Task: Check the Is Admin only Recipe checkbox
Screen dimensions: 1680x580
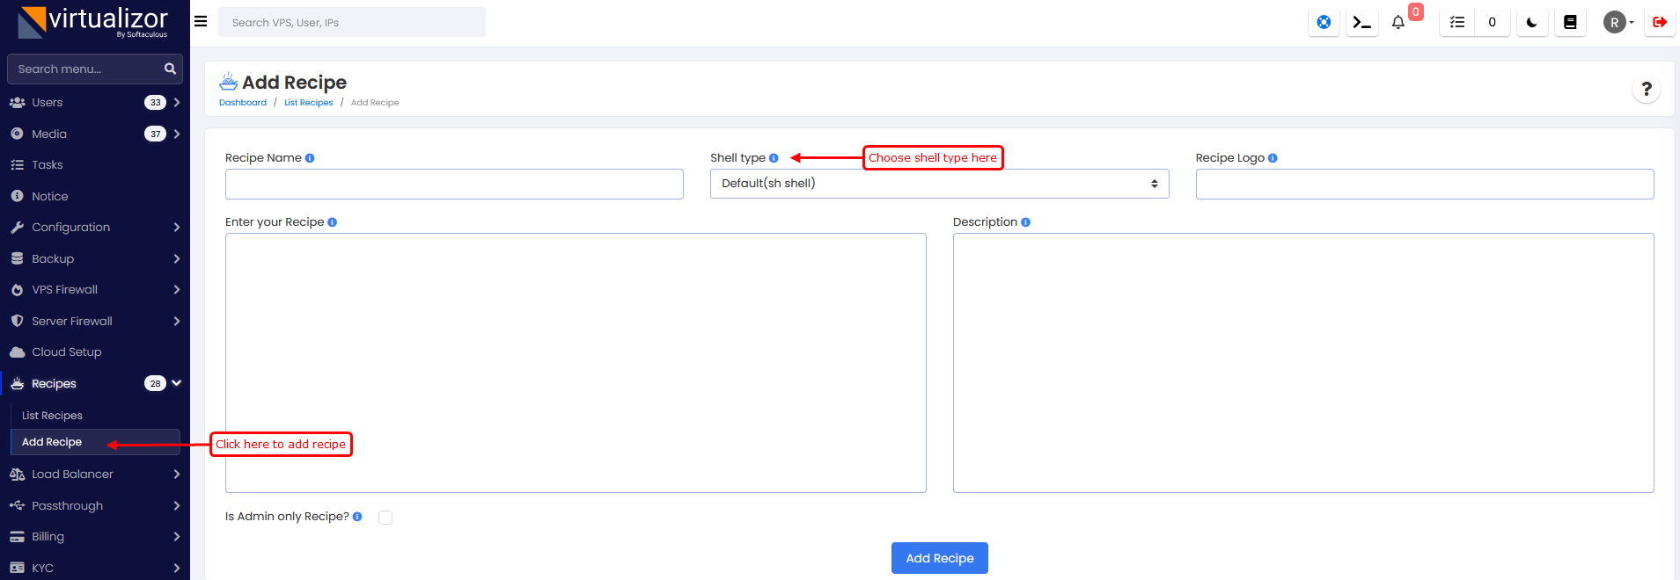Action: (385, 518)
